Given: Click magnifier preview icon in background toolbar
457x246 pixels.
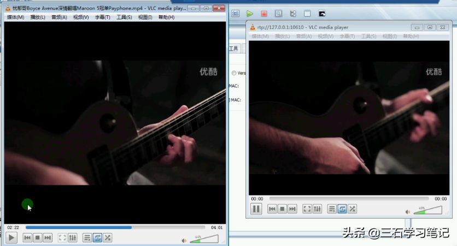Looking at the screenshot, I should pyautogui.click(x=279, y=14).
